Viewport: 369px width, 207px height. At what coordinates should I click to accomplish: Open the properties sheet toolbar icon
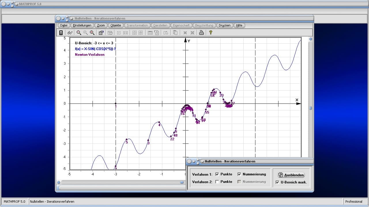101,33
